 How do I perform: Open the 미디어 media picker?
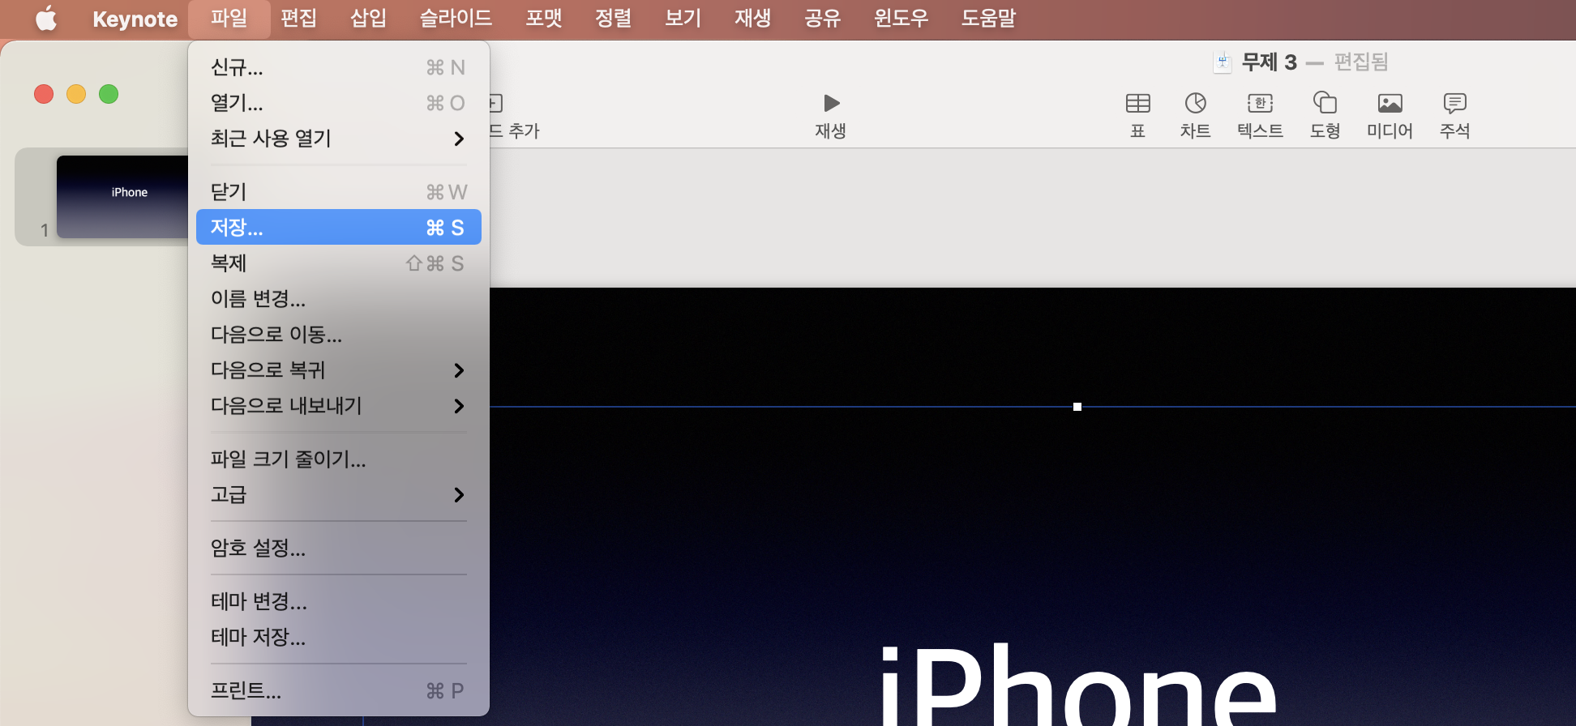click(x=1390, y=103)
